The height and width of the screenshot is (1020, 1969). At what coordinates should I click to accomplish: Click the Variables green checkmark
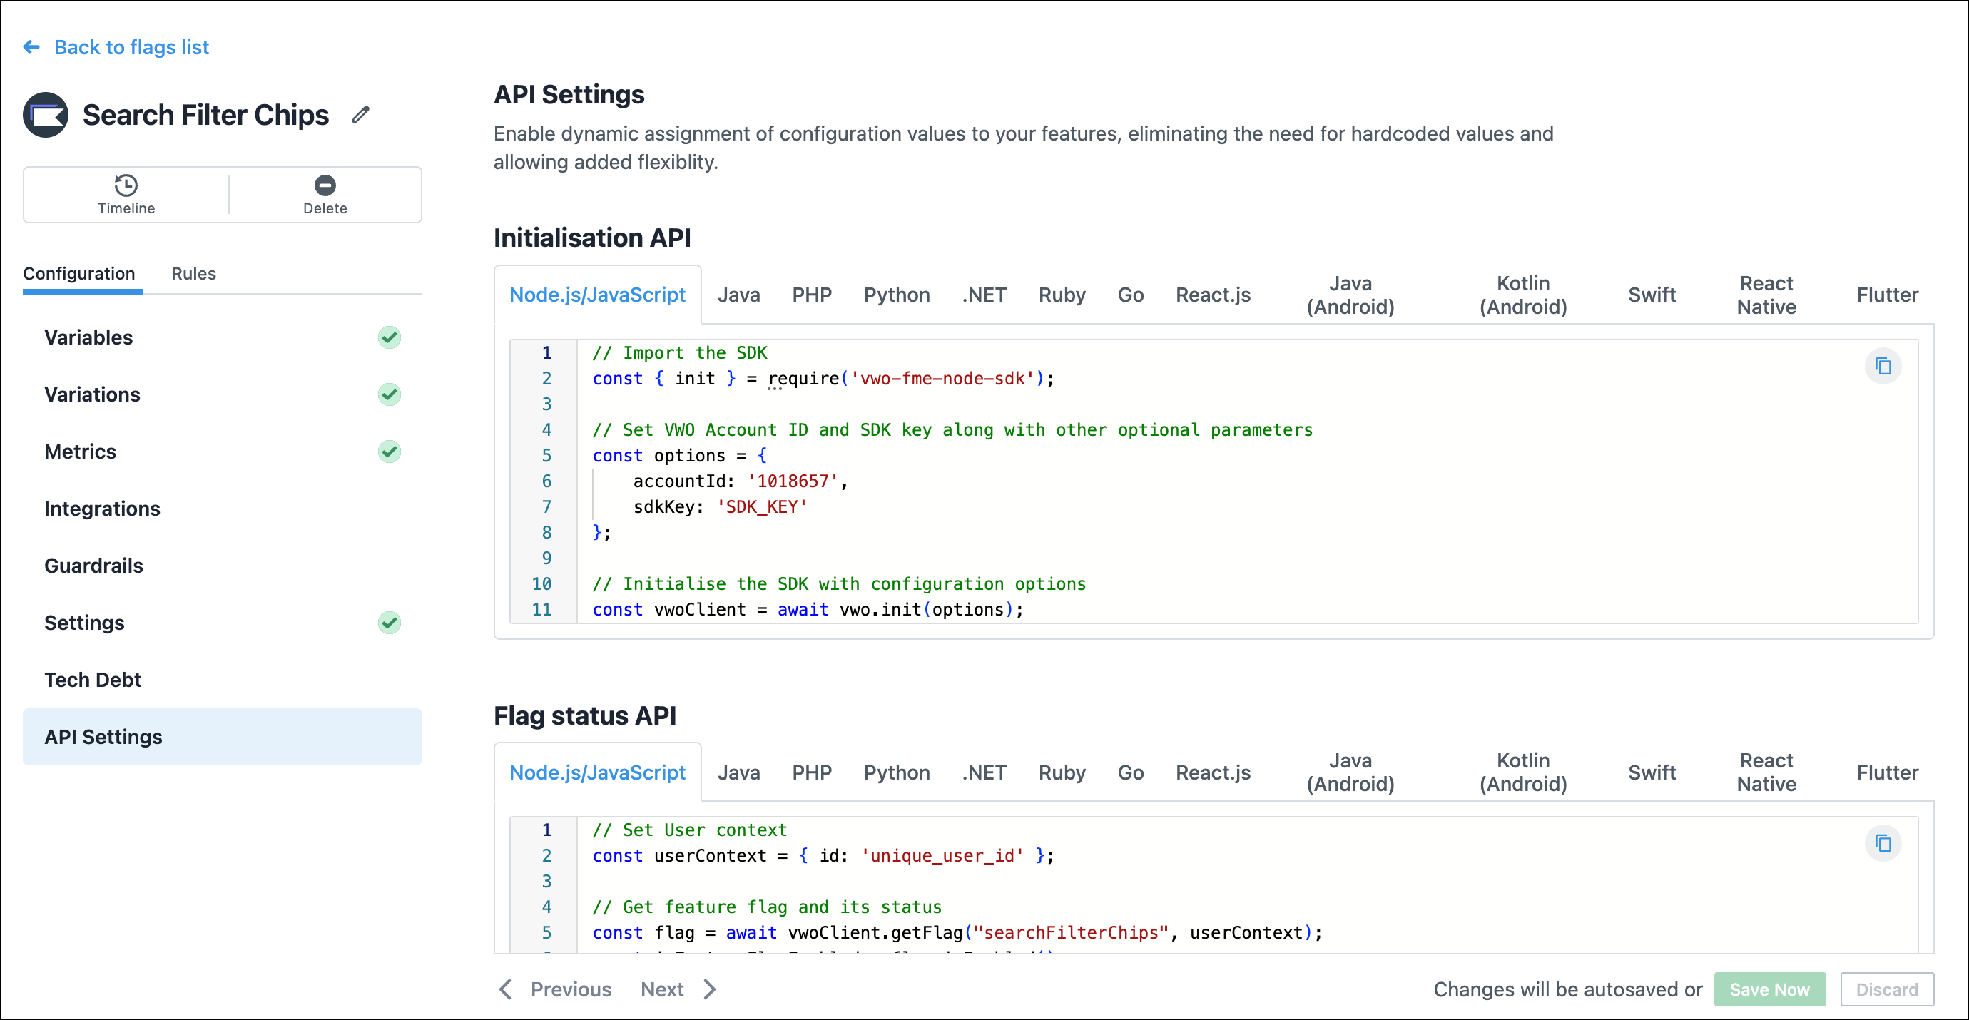click(x=389, y=337)
